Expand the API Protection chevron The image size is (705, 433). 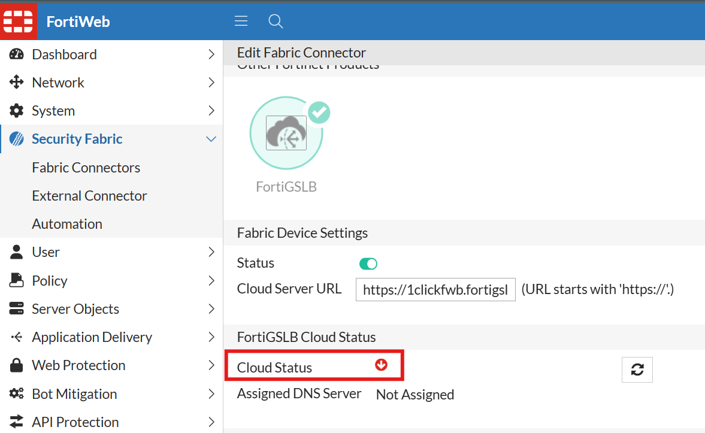[211, 422]
